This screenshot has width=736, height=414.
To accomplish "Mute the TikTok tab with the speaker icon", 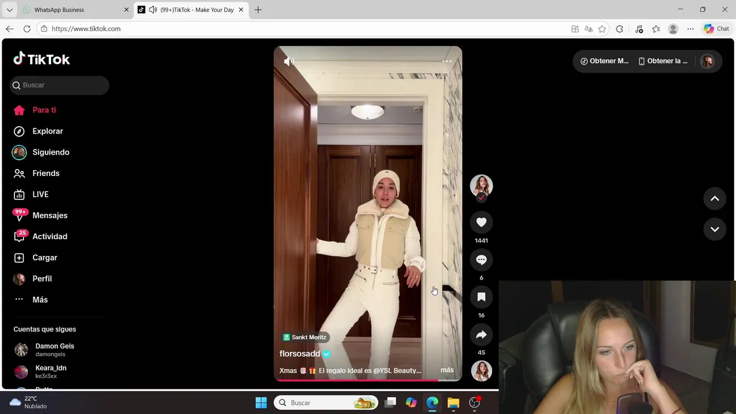I will 153,10.
